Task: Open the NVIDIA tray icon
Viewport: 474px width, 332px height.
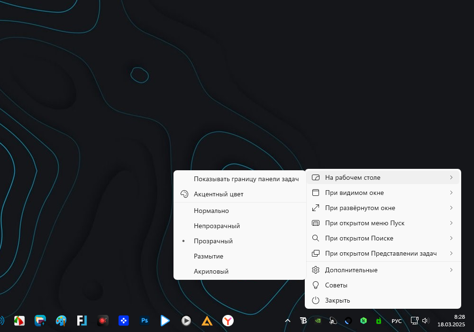Action: [x=318, y=321]
